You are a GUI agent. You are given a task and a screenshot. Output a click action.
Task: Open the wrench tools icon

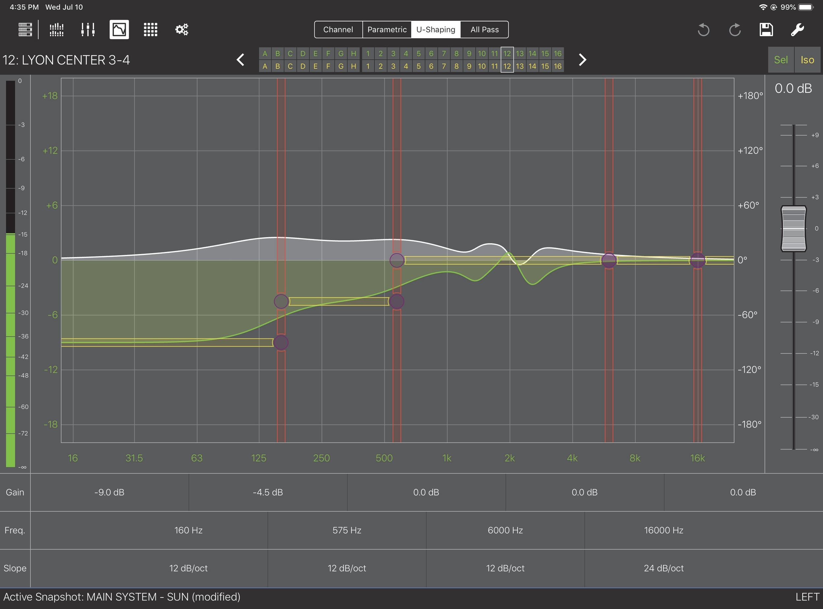(x=797, y=30)
